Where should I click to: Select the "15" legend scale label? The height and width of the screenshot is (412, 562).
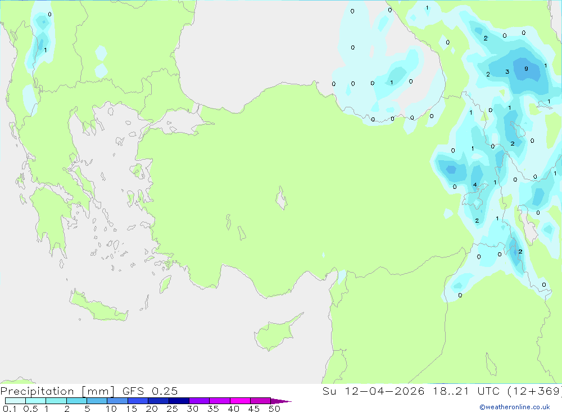tap(132, 409)
